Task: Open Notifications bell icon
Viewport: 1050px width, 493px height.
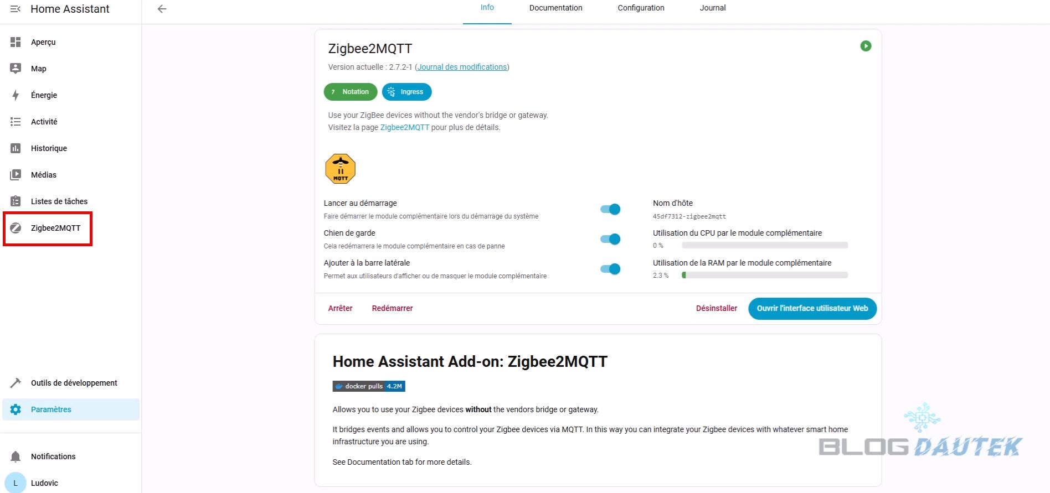Action: pos(16,456)
